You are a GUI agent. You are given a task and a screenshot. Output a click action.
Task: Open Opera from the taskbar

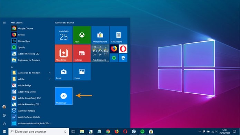coord(125,132)
